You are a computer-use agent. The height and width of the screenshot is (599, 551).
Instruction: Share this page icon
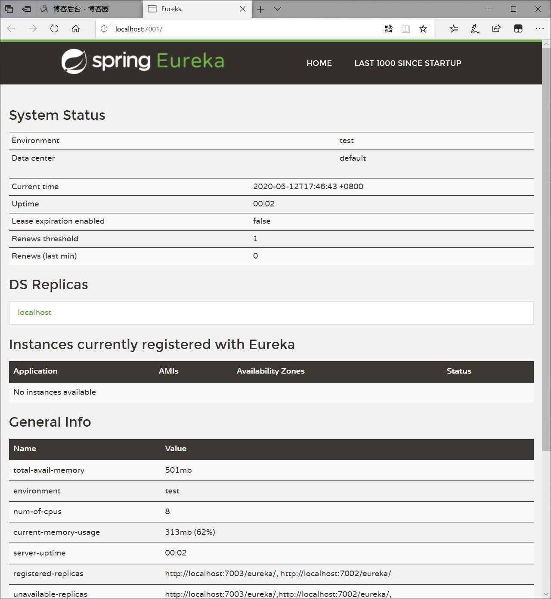pyautogui.click(x=496, y=29)
